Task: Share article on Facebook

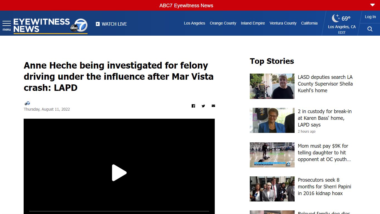Action: click(193, 106)
